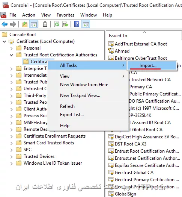
Task: Click the MMC icon left of File menu
Action: click(3, 15)
